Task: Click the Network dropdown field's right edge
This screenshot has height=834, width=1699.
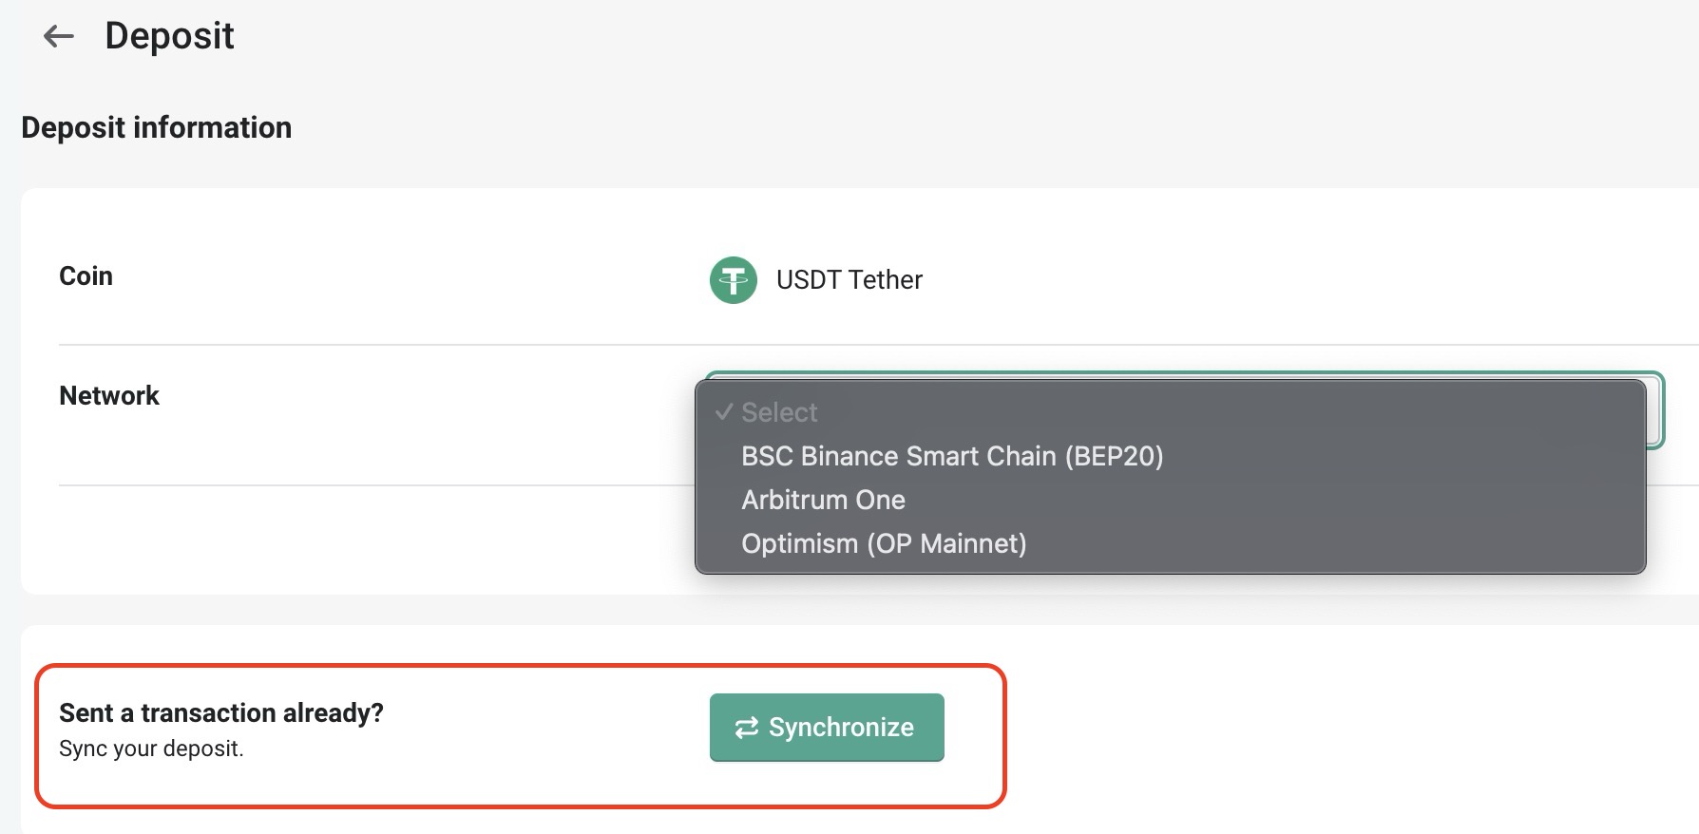Action: (x=1655, y=410)
